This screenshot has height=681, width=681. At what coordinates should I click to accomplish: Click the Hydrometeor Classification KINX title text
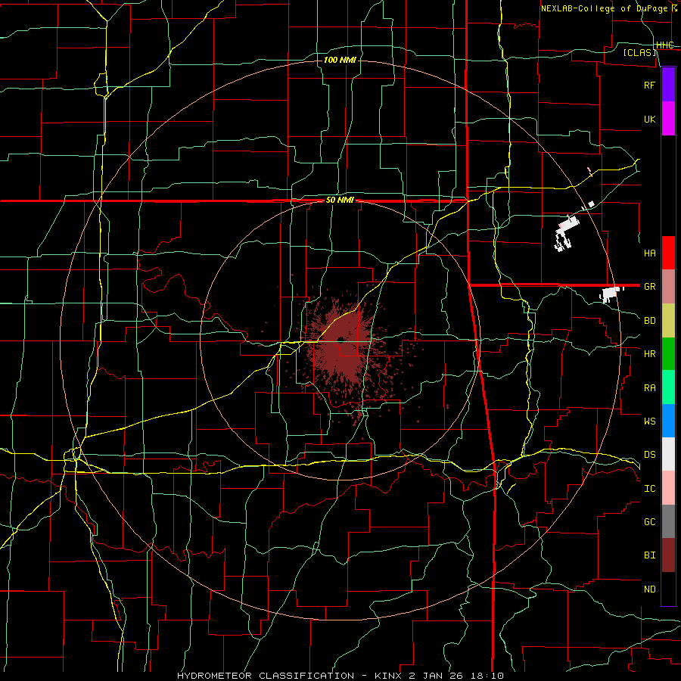coord(340,676)
